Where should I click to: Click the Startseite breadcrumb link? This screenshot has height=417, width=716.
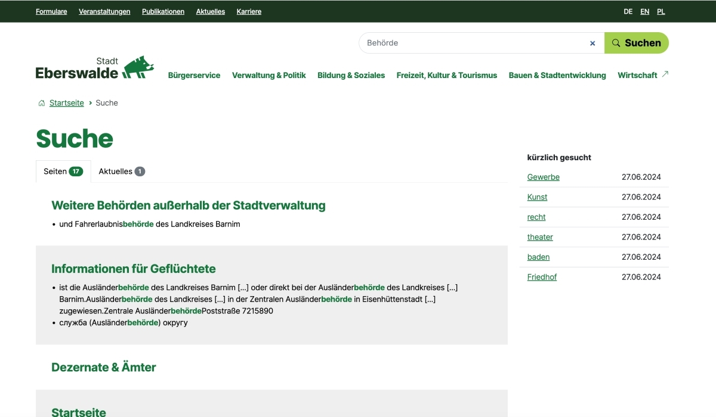[66, 103]
